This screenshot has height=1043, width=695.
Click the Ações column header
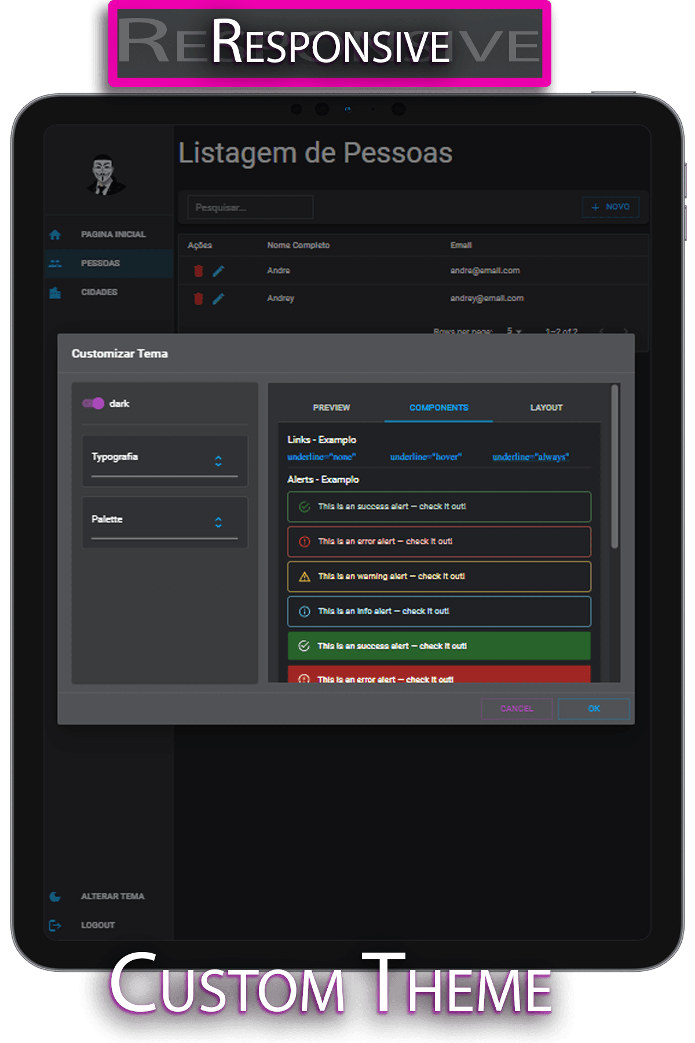200,246
